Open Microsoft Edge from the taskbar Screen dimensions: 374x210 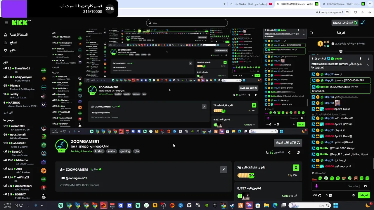tap(275, 206)
